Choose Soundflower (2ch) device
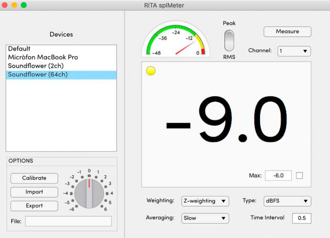 tap(61, 66)
